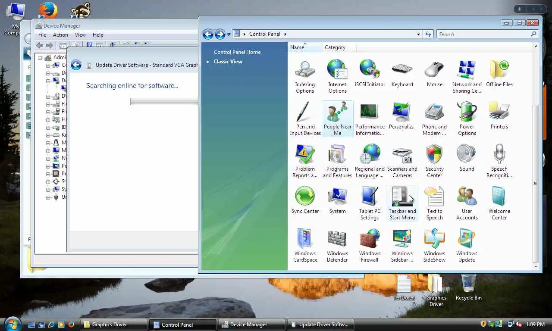
Task: Open Text to Speech applet
Action: point(434,203)
